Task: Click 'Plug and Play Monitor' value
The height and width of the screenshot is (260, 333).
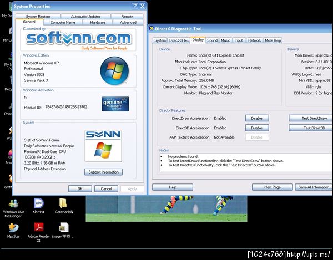Action: [215, 93]
